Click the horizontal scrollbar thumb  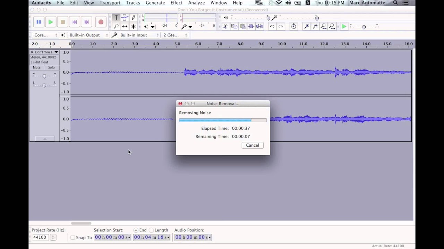pyautogui.click(x=81, y=223)
